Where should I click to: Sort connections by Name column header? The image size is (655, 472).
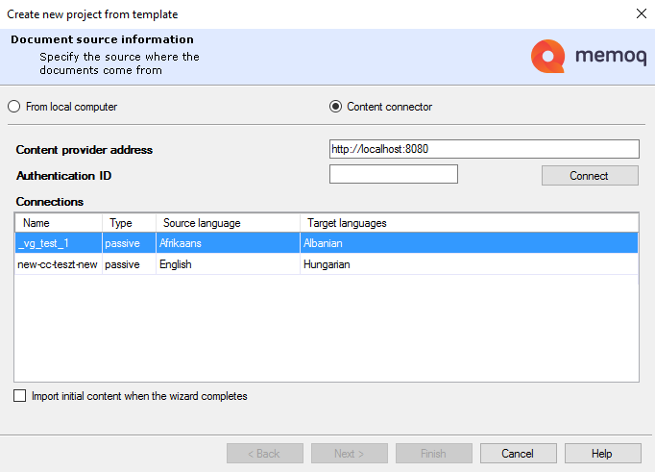58,223
